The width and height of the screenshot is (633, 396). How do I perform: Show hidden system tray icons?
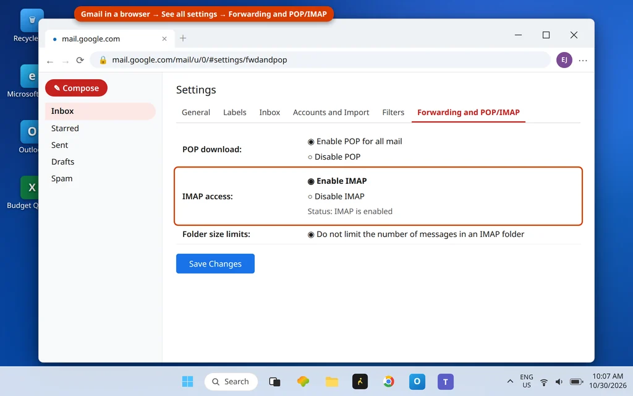510,381
